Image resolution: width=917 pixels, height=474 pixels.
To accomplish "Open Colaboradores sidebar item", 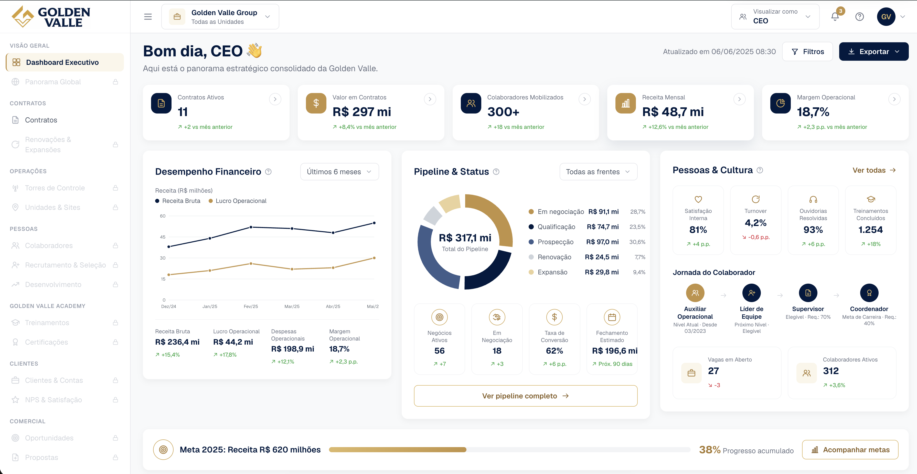I will coord(65,245).
